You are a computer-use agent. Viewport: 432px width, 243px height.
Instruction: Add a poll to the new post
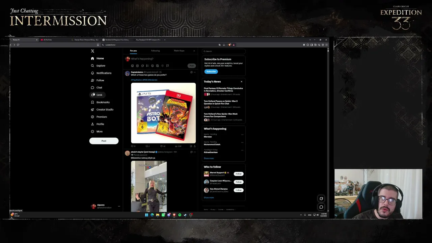[x=147, y=66]
